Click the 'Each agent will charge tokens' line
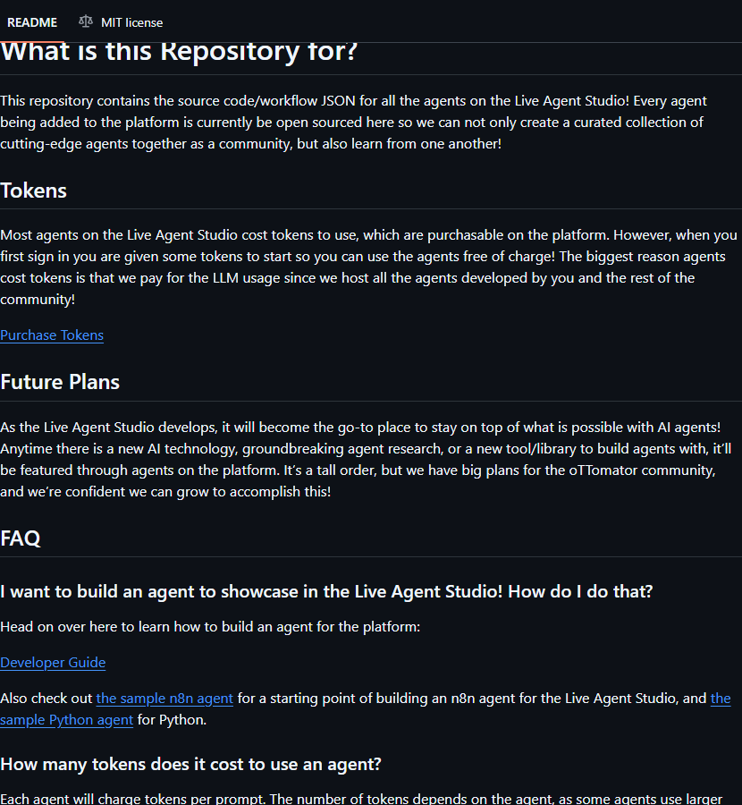 pos(358,798)
